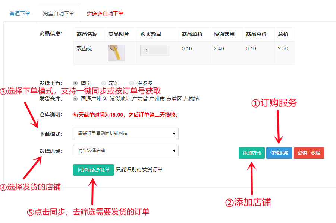
Task: Open the 下单模式 dropdown
Action: (126, 134)
